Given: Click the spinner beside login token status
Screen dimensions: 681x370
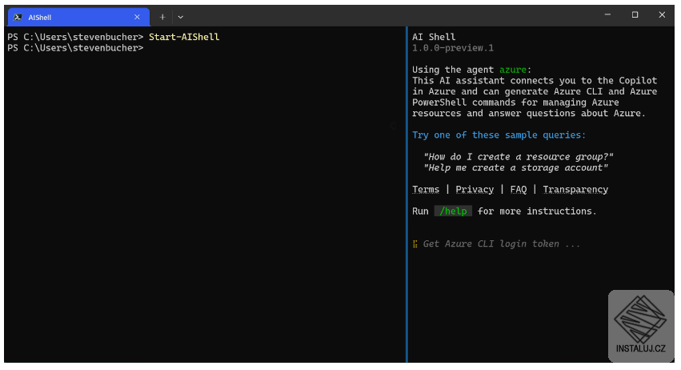Looking at the screenshot, I should click(x=415, y=244).
